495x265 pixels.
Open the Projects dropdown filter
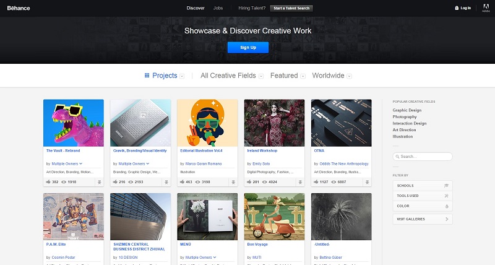(x=164, y=76)
